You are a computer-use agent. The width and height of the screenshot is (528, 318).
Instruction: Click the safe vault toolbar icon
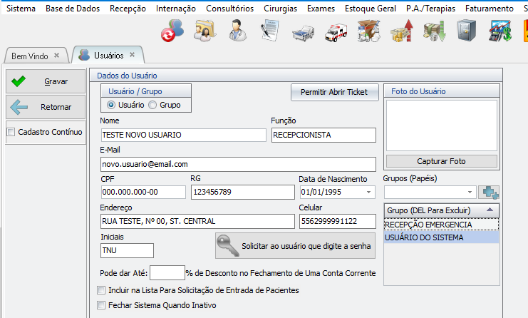tap(466, 31)
